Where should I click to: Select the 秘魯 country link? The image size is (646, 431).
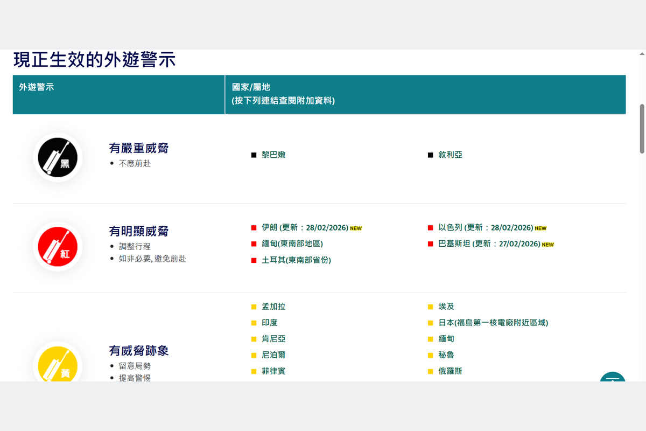pyautogui.click(x=446, y=355)
